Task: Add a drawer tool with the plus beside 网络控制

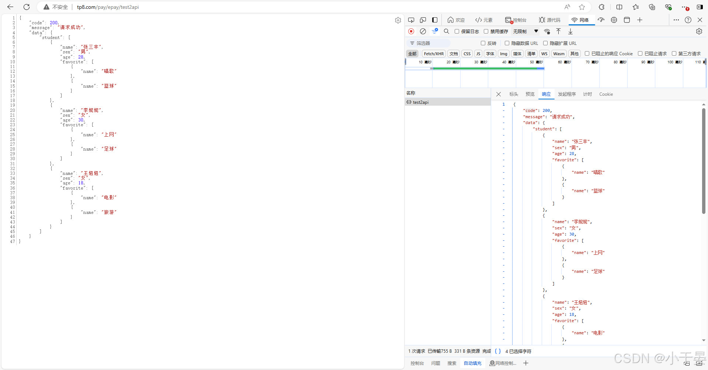Action: (x=526, y=363)
